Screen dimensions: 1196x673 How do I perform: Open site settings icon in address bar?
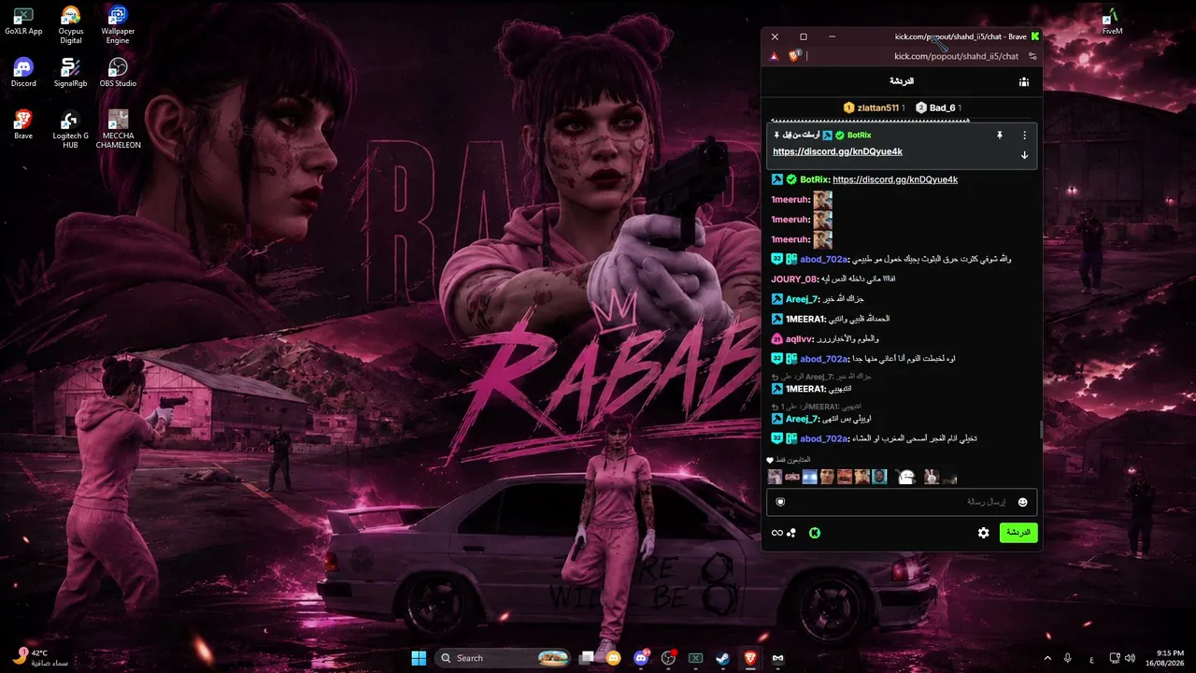coord(1032,56)
